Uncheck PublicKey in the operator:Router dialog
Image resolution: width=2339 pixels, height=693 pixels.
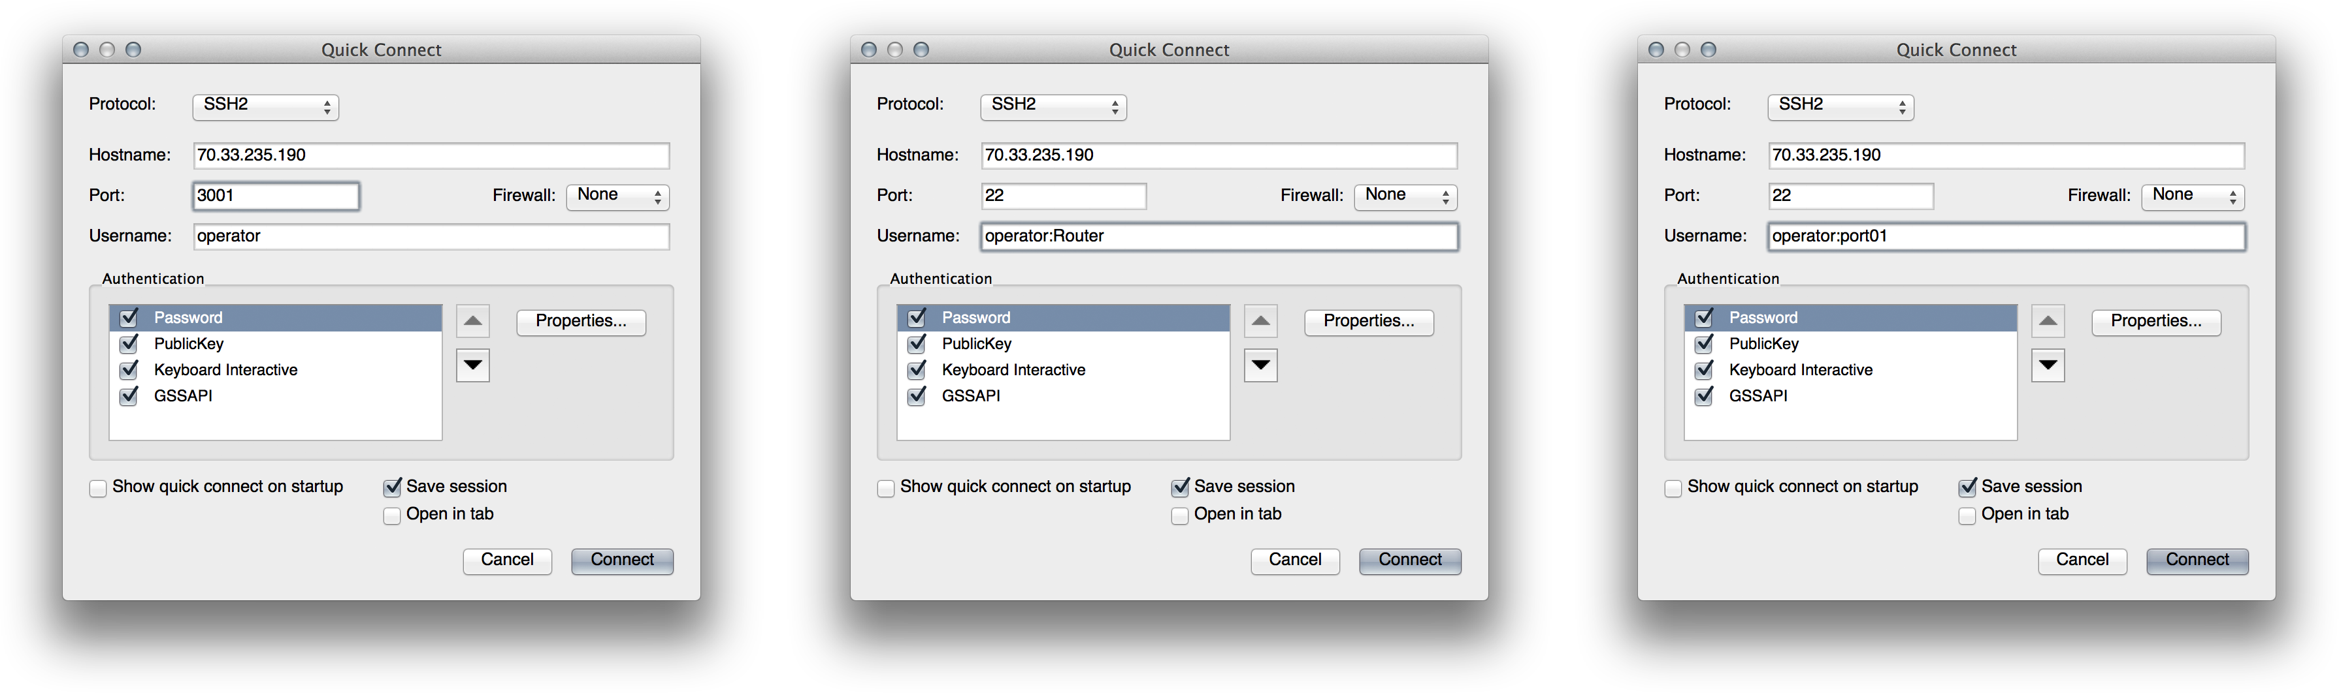pyautogui.click(x=917, y=344)
